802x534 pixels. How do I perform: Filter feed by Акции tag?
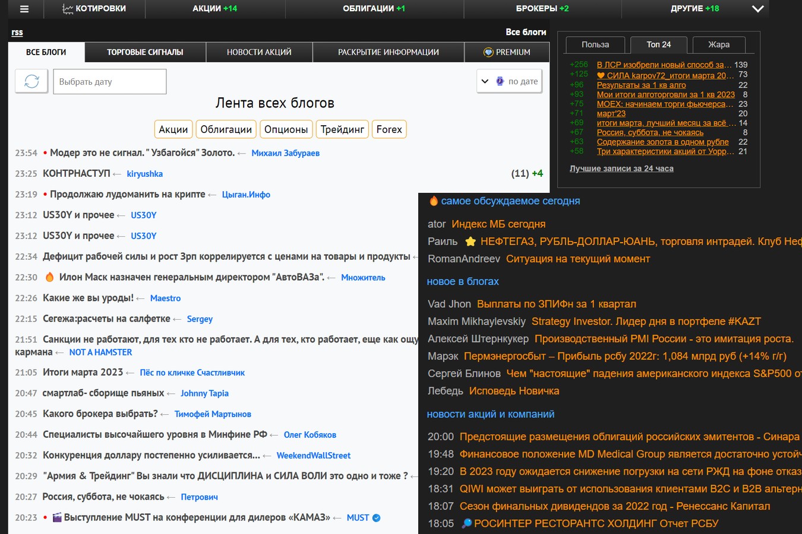[173, 129]
